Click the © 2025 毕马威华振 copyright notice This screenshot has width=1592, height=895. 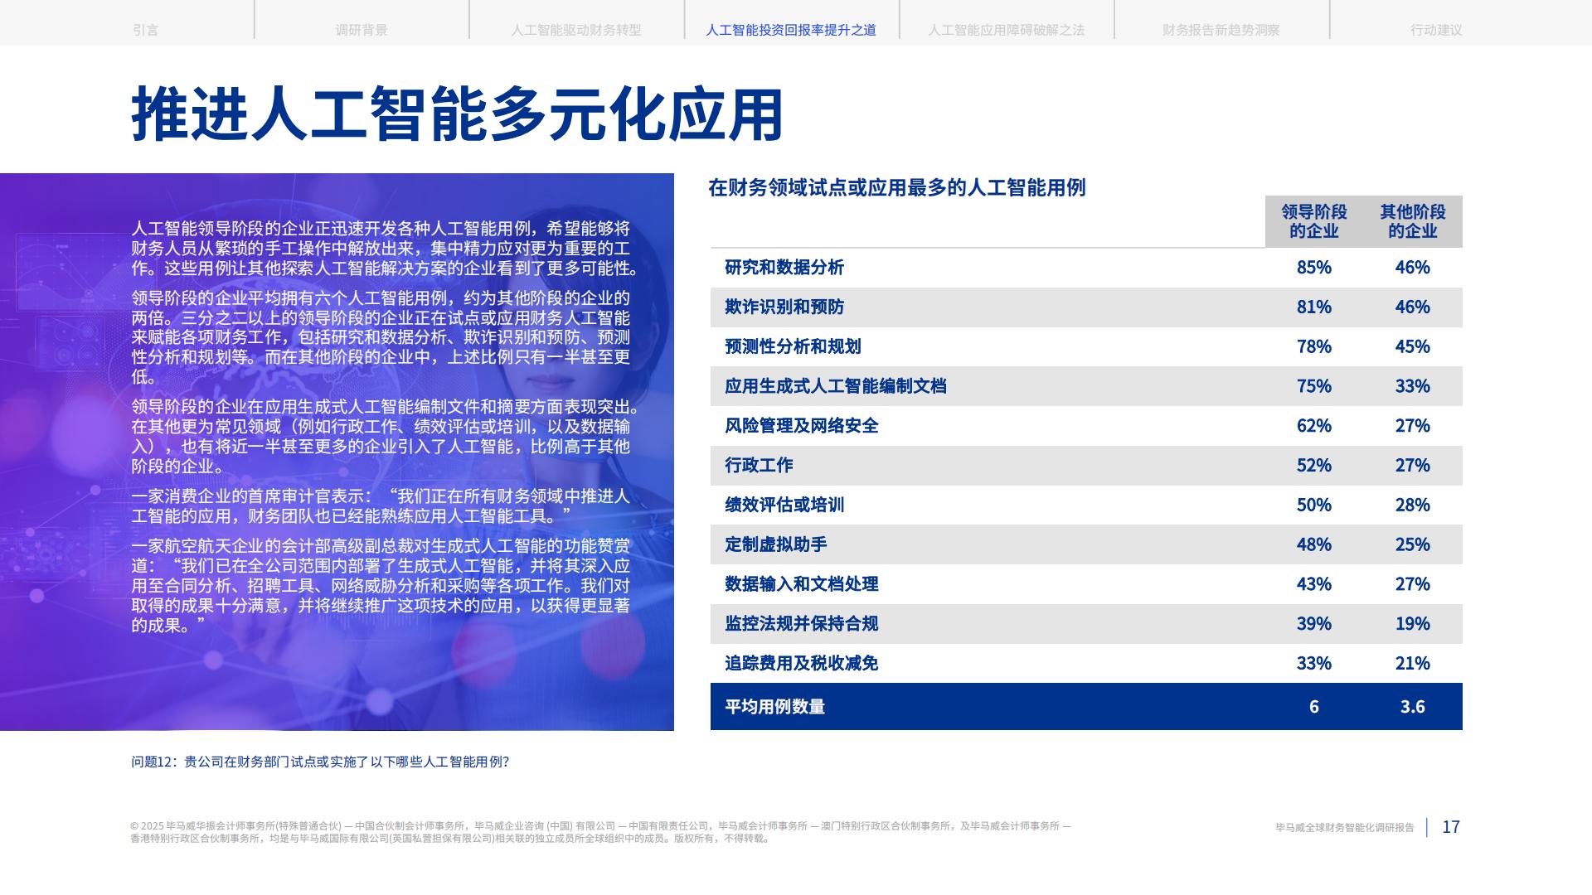click(601, 832)
